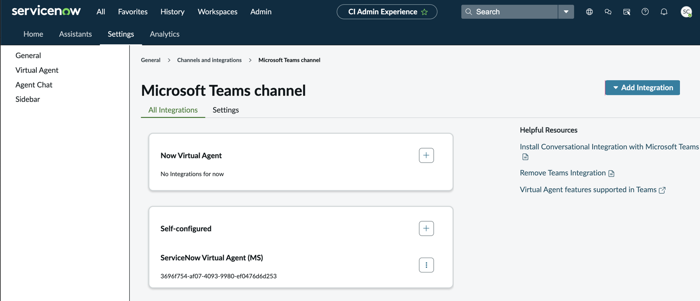Open Virtual Agent features supported in Teams
The height and width of the screenshot is (301, 700).
point(588,190)
